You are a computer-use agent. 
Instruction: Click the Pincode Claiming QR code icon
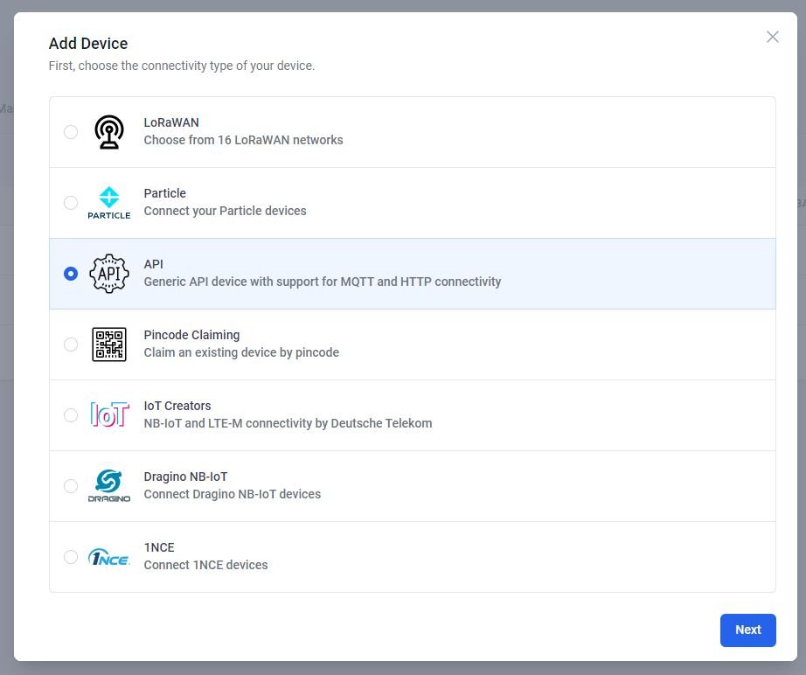coord(108,344)
